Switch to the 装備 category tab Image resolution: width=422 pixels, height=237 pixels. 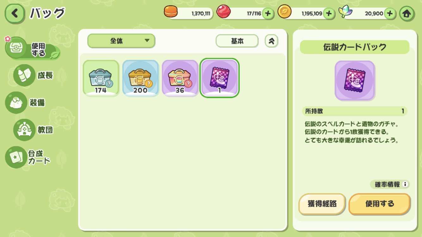click(25, 103)
